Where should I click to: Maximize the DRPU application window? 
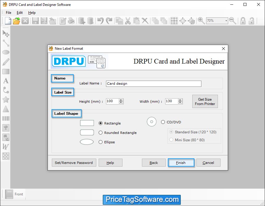click(245, 4)
